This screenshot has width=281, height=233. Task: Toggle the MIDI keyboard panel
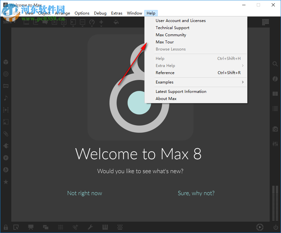[x=105, y=227]
